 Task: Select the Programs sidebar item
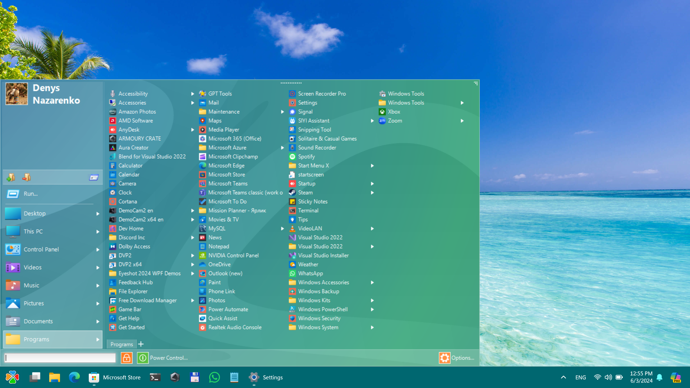(53, 339)
